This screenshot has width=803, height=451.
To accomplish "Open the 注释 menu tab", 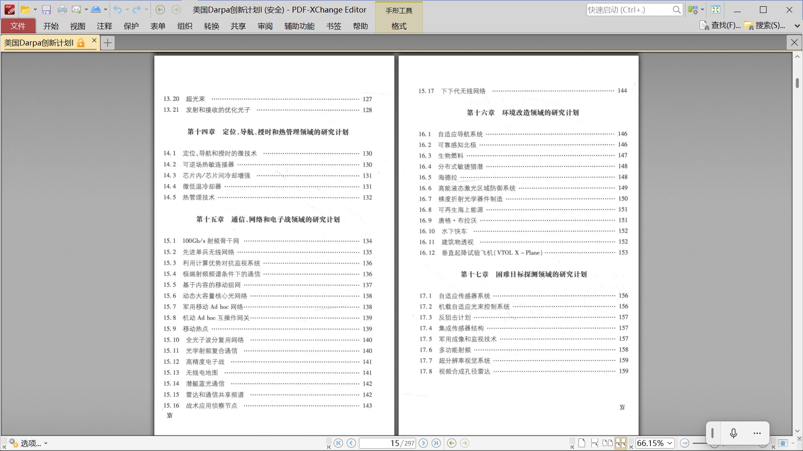I will pos(104,26).
